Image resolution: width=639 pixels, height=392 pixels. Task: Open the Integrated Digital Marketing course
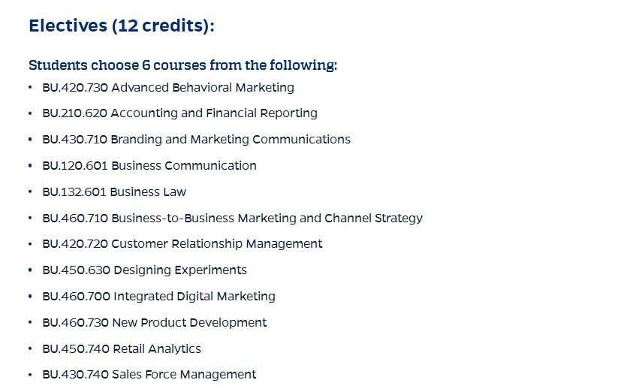click(x=194, y=297)
